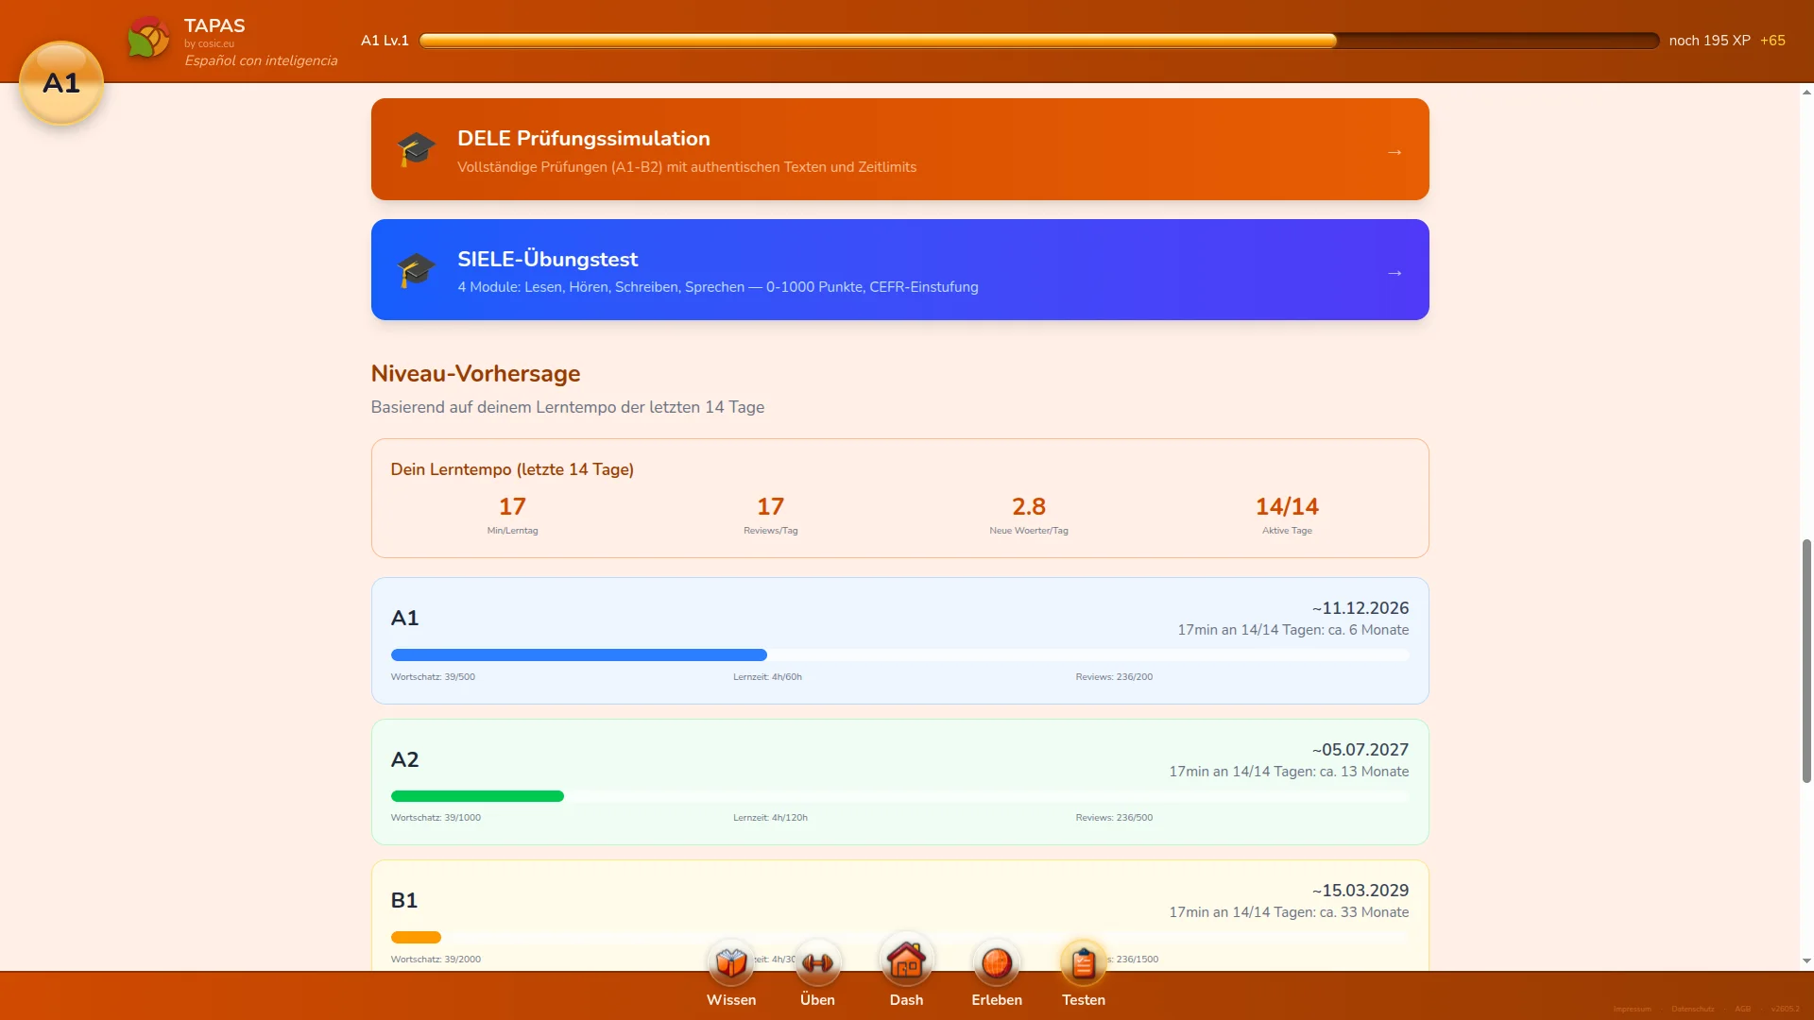This screenshot has height=1020, width=1814.
Task: Click the TAPAS logo icon
Action: click(148, 38)
